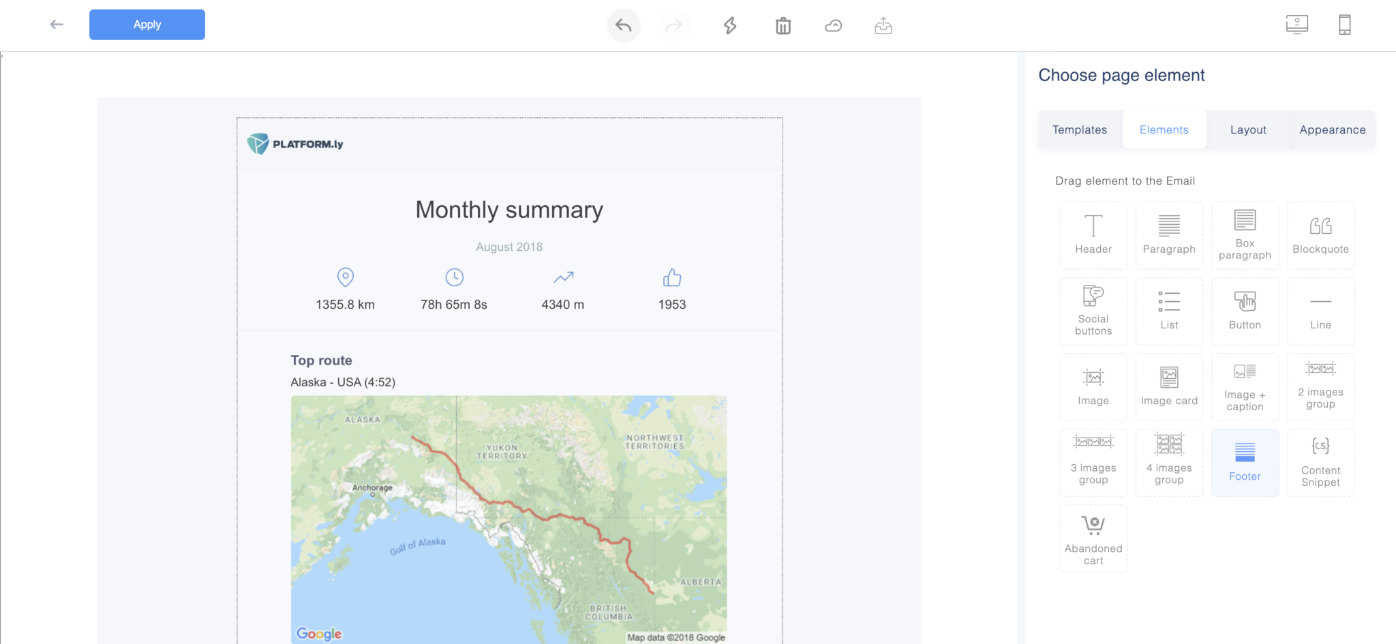Image resolution: width=1396 pixels, height=644 pixels.
Task: Select the Abandoned cart element
Action: point(1093,538)
